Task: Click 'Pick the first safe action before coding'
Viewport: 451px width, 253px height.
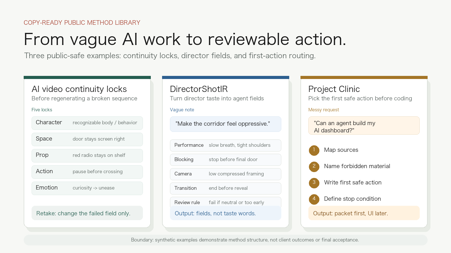Action: pyautogui.click(x=360, y=98)
